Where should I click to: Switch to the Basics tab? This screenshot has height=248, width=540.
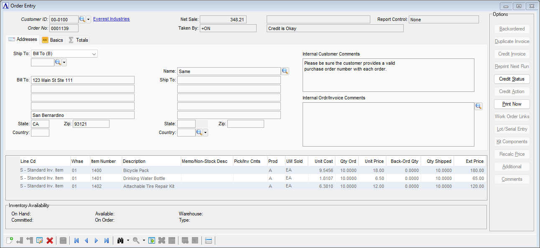(53, 40)
